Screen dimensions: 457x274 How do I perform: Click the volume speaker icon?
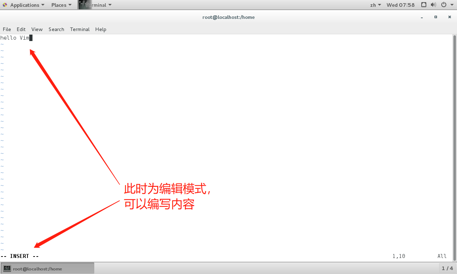point(433,5)
